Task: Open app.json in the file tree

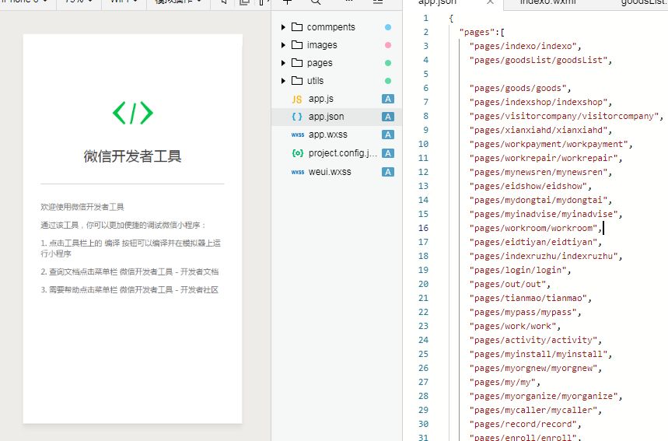Action: [x=327, y=117]
